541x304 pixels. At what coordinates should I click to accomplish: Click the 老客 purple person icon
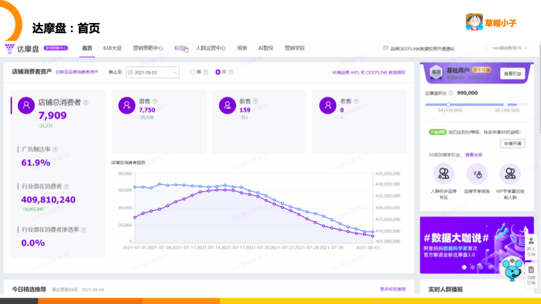pos(328,105)
